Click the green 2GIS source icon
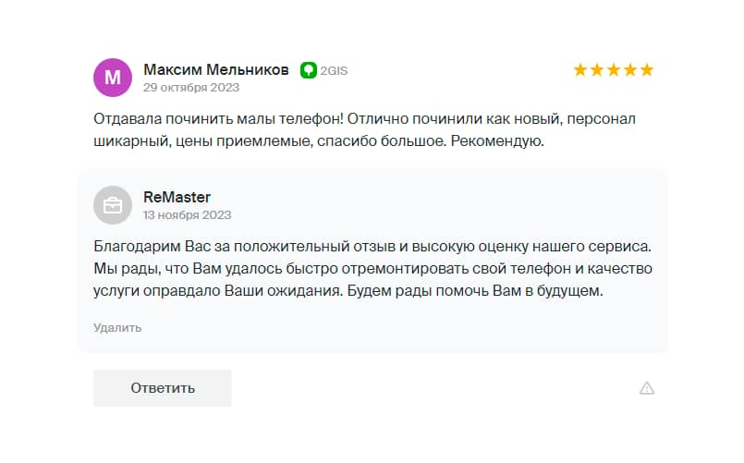The height and width of the screenshot is (463, 744). pyautogui.click(x=309, y=70)
